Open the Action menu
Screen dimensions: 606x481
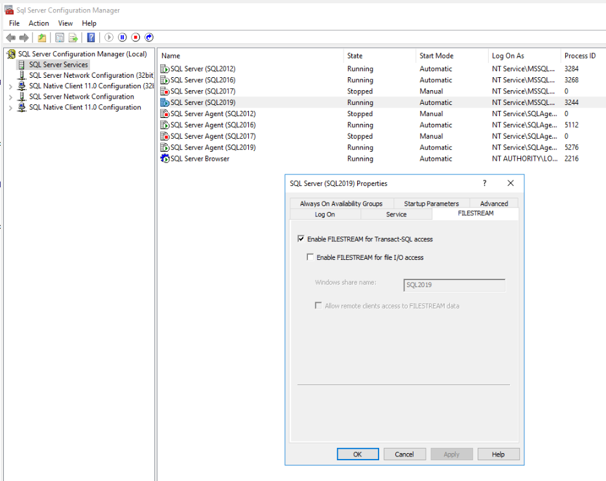pos(38,23)
